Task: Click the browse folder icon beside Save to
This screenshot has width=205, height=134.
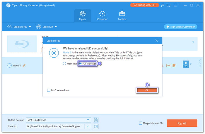Action: coord(96,126)
